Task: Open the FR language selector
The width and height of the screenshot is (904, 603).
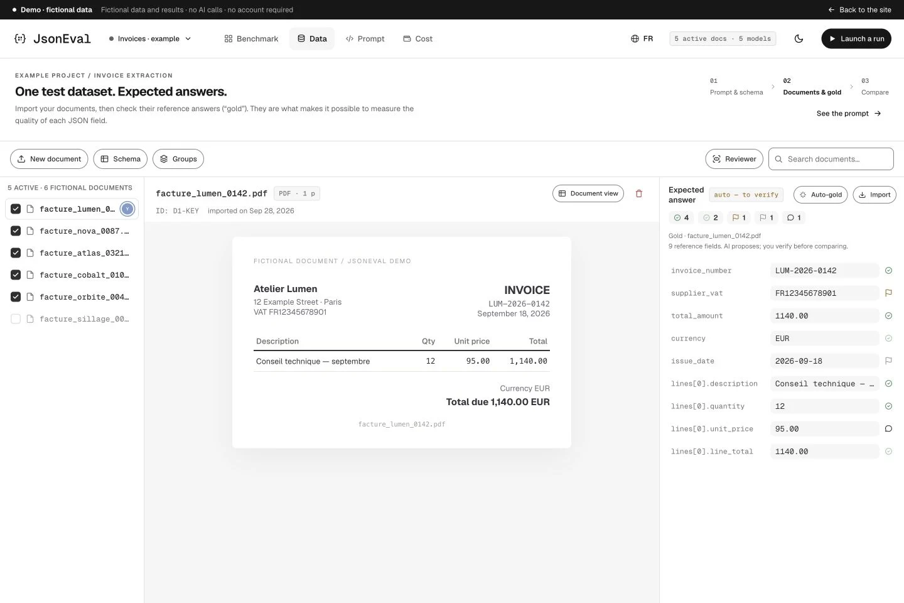Action: [x=642, y=39]
